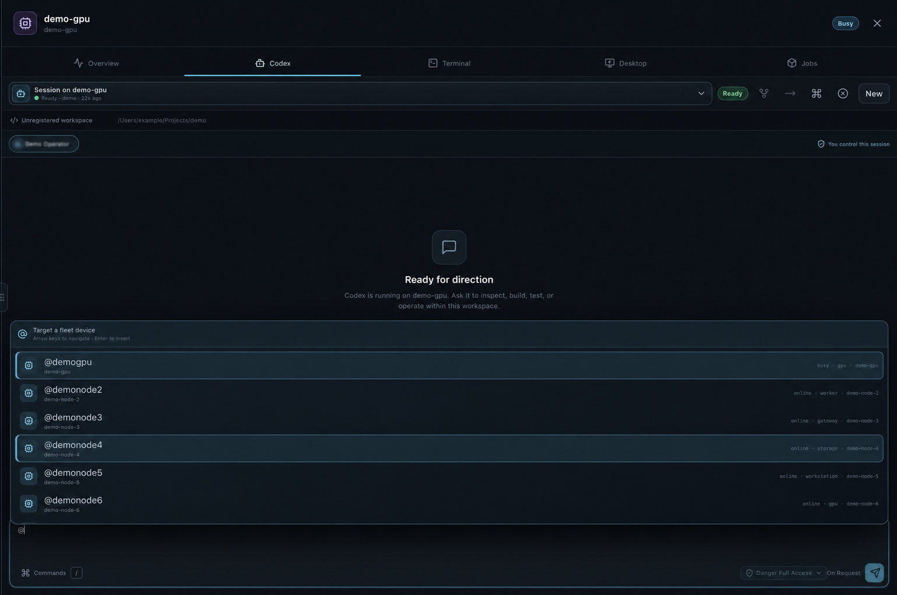Click the chat bubble icon above Ready for direction
Viewport: 897px width, 595px height.
coord(449,247)
